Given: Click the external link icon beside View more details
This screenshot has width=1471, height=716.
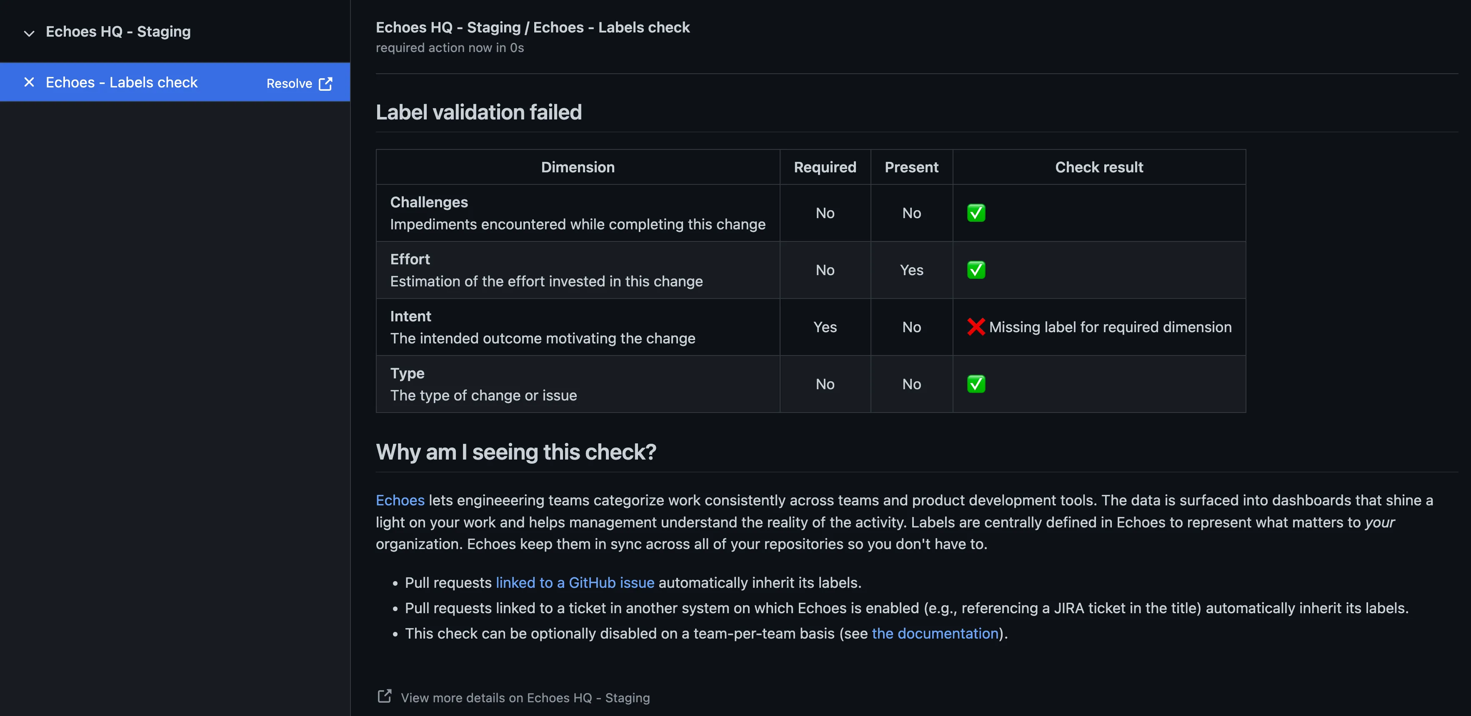Looking at the screenshot, I should 384,696.
